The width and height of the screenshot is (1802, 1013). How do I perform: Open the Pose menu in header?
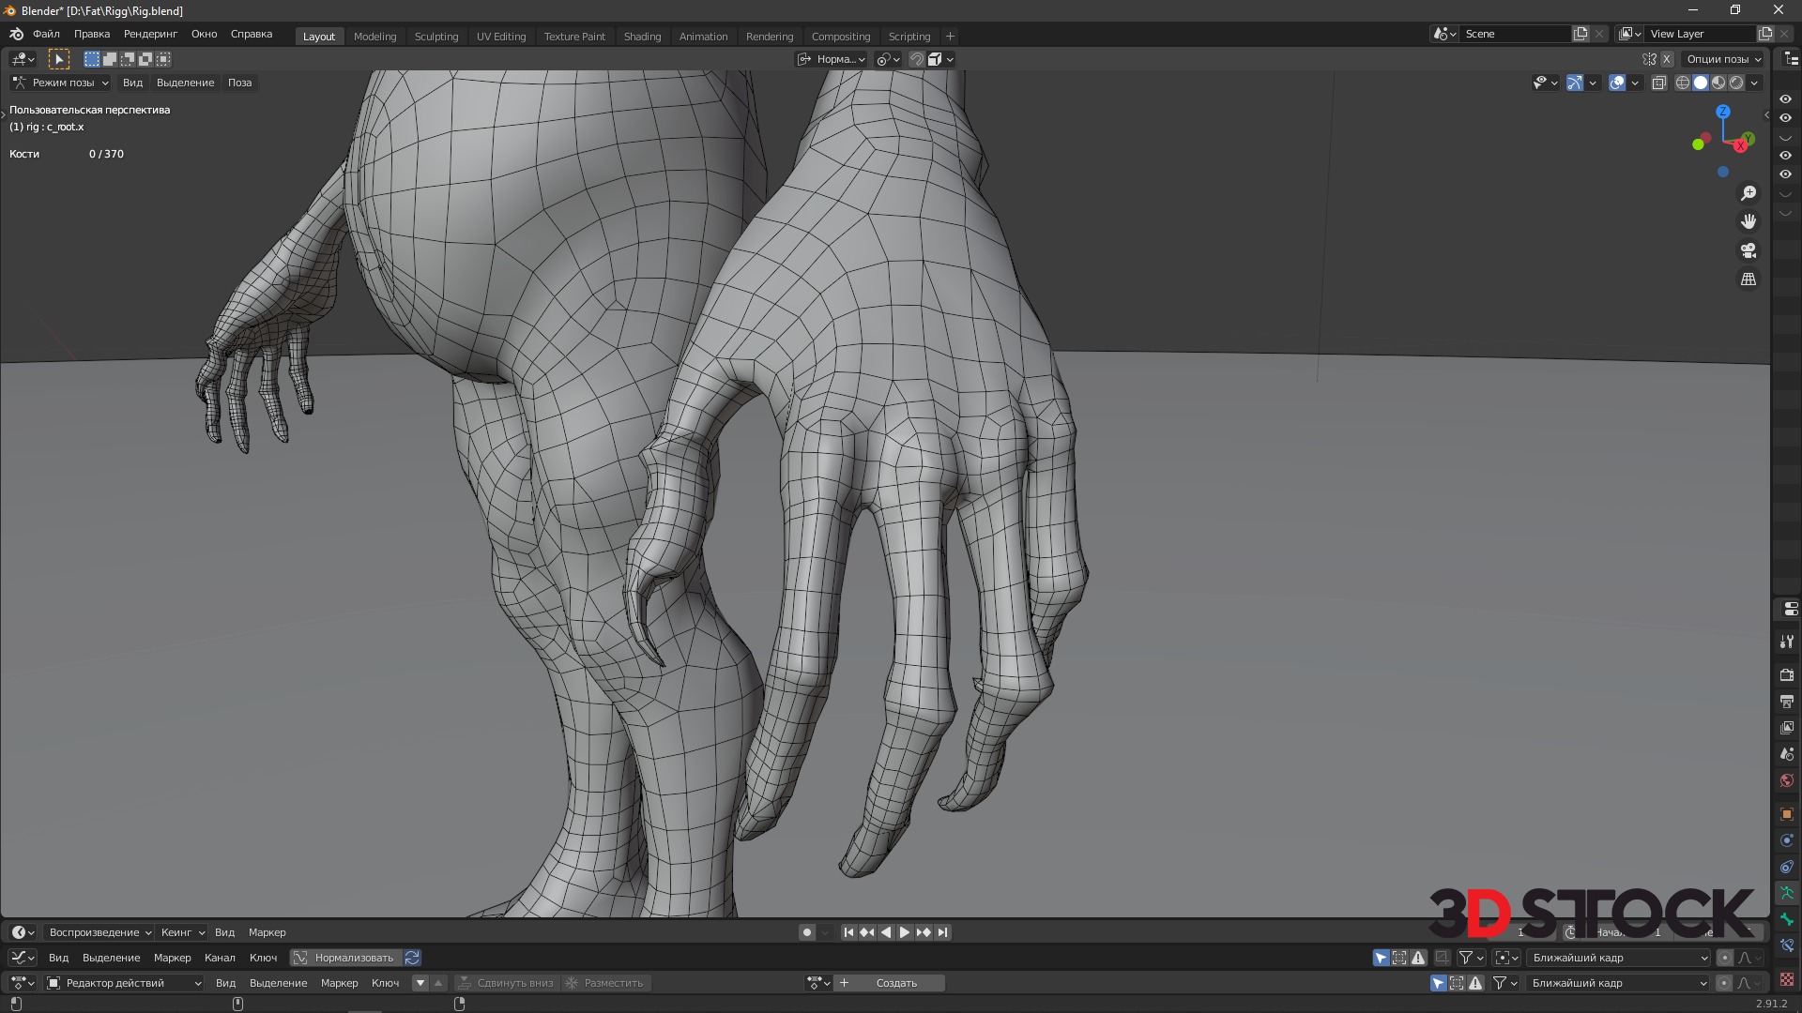pyautogui.click(x=239, y=83)
